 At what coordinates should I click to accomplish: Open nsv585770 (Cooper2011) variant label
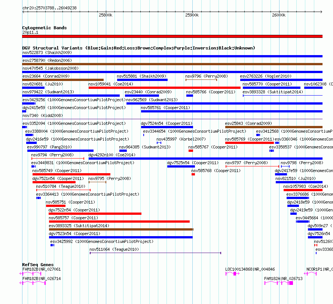click(x=267, y=84)
